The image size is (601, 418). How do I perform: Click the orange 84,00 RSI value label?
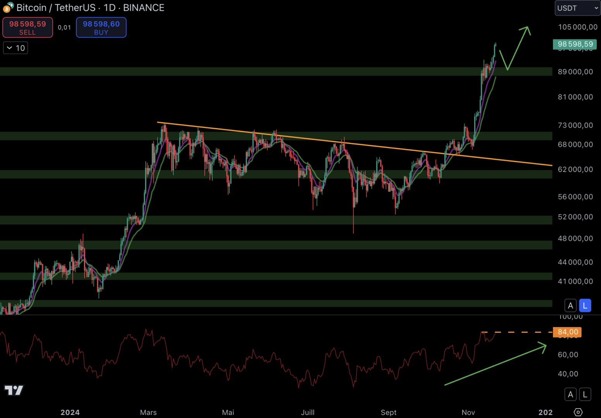tap(567, 332)
